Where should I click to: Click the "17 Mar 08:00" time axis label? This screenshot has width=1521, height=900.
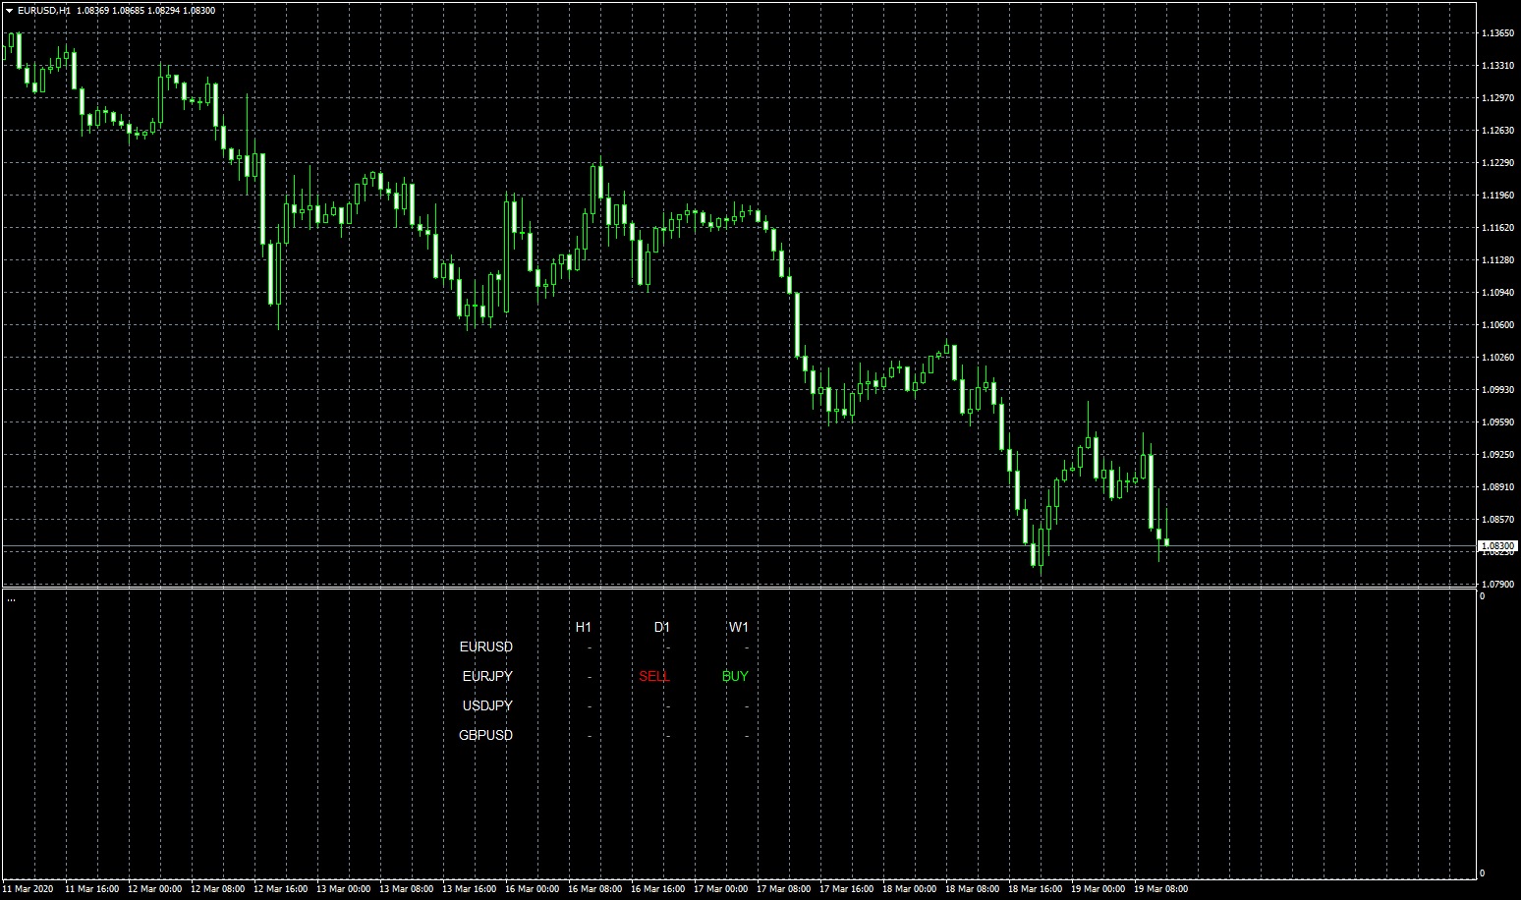tap(783, 889)
